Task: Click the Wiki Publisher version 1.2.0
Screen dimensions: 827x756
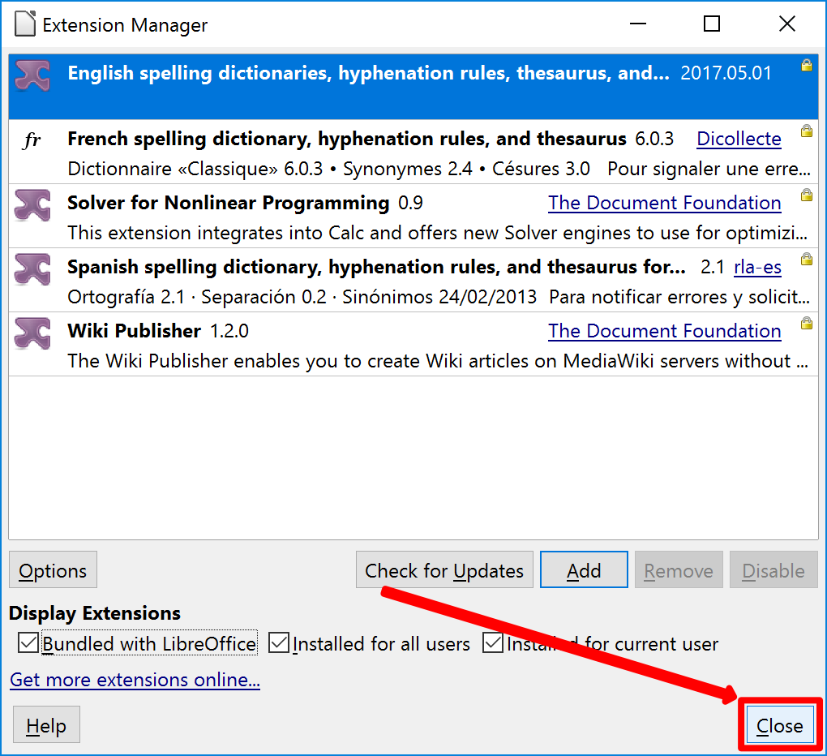Action: tap(229, 331)
